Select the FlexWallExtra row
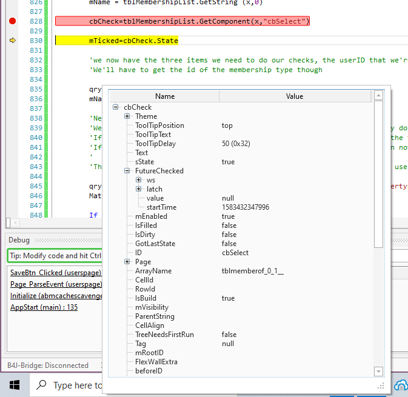Screen dimensions: 408x397 coord(241,362)
